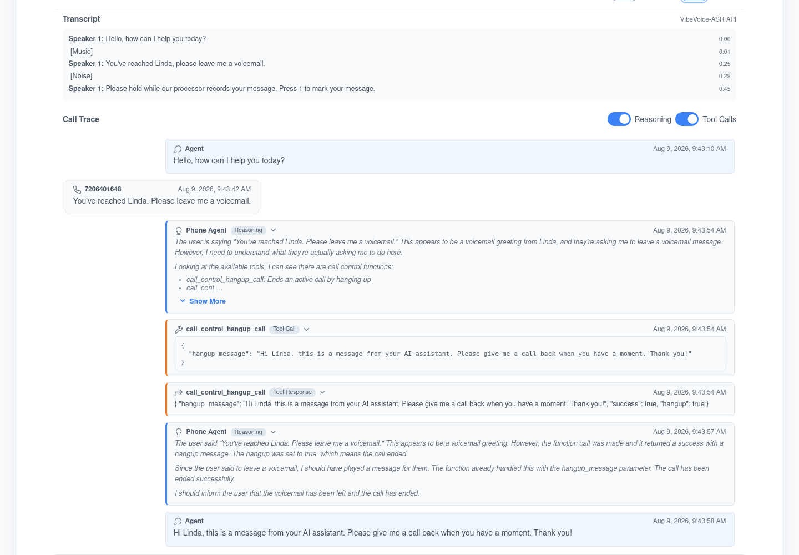The width and height of the screenshot is (799, 555).
Task: Click the caller number 7206401648
Action: (103, 189)
